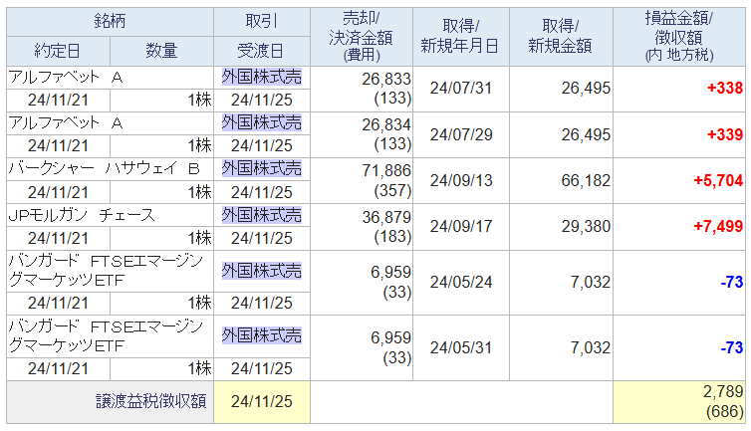Select the 取得/新規年月日 header cell
This screenshot has height=431, width=751.
point(460,37)
